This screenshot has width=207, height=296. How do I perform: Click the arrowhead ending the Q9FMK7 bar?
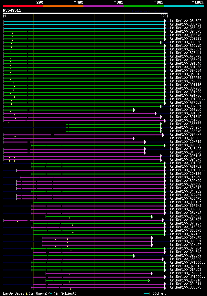coord(163,135)
